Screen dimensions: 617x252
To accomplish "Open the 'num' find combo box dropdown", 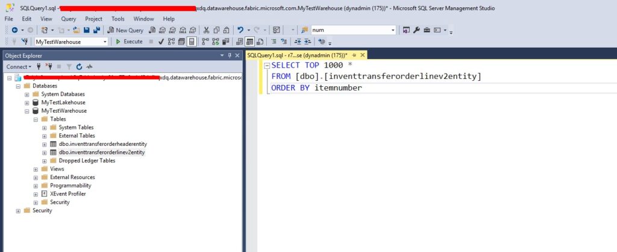I will [x=393, y=30].
